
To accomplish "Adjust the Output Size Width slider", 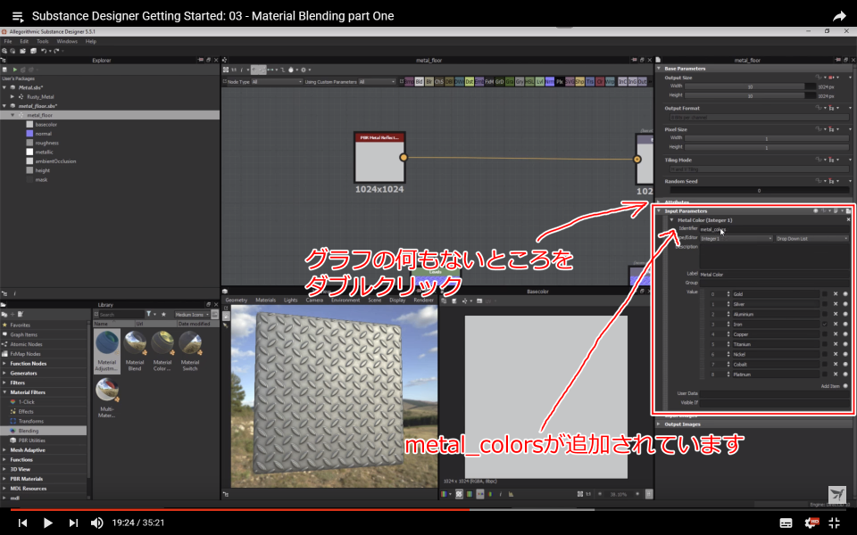I will click(751, 86).
